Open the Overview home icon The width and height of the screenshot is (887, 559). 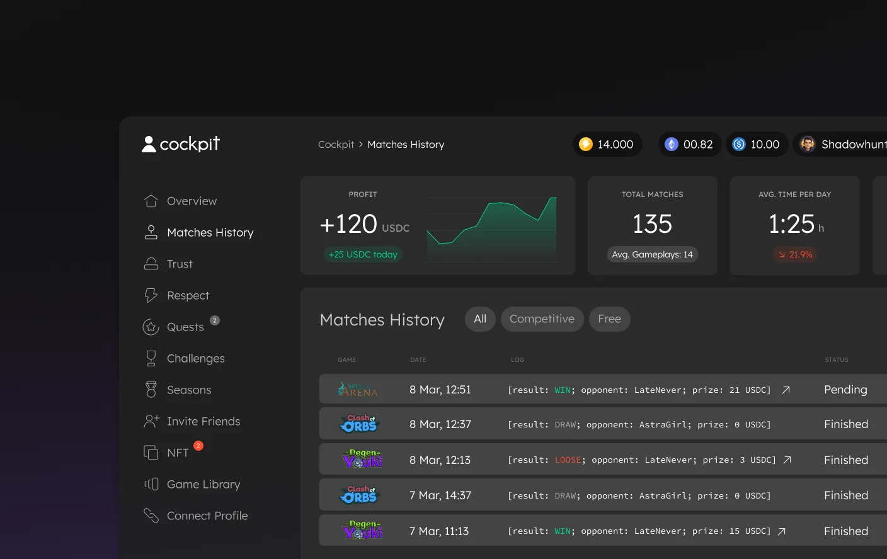click(151, 201)
